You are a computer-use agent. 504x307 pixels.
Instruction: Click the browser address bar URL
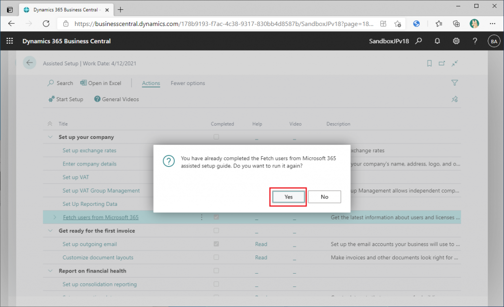[x=224, y=24]
